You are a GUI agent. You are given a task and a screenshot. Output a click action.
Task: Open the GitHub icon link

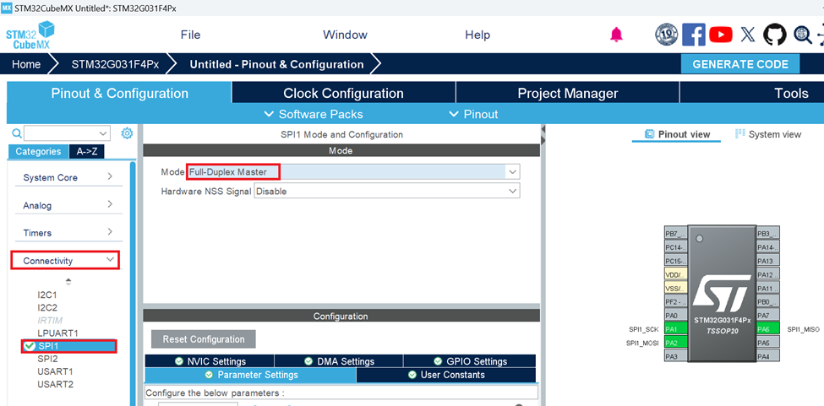775,35
